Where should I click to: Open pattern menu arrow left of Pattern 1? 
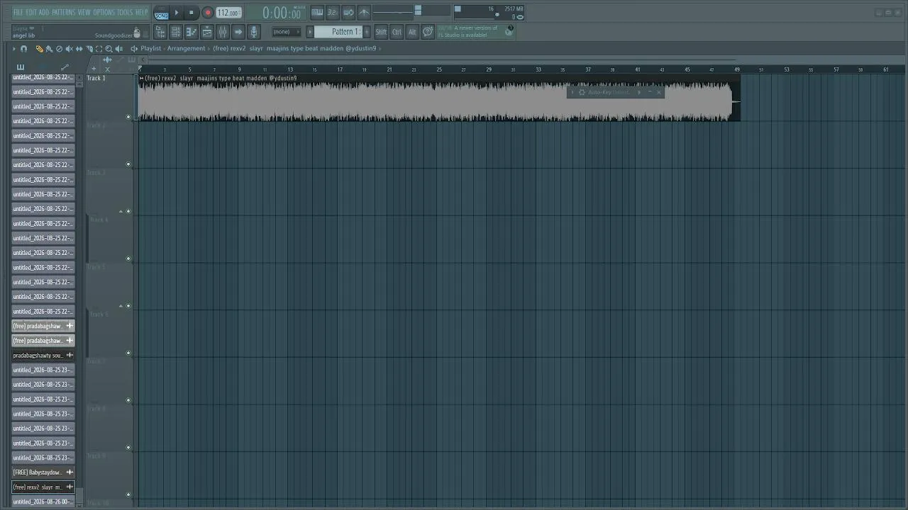(x=310, y=32)
